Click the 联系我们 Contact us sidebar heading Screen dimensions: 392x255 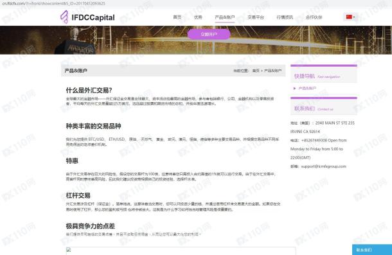[314, 109]
